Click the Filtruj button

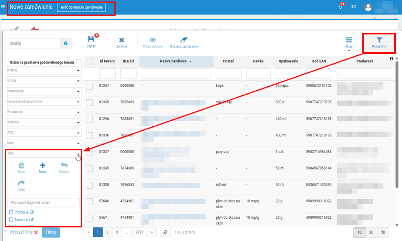click(x=51, y=232)
